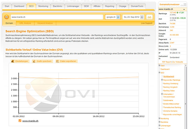Switch to the URL Analyse sub-tab
The height and width of the screenshot is (129, 189).
[25, 23]
